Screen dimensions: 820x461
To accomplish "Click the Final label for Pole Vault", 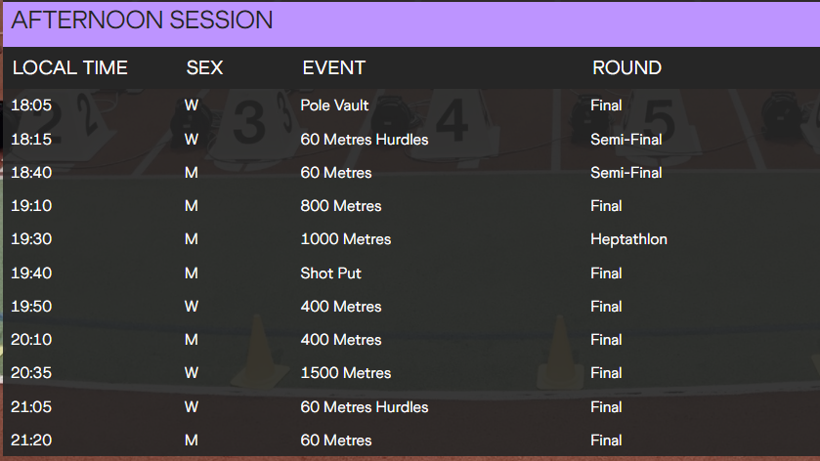I will pyautogui.click(x=606, y=105).
